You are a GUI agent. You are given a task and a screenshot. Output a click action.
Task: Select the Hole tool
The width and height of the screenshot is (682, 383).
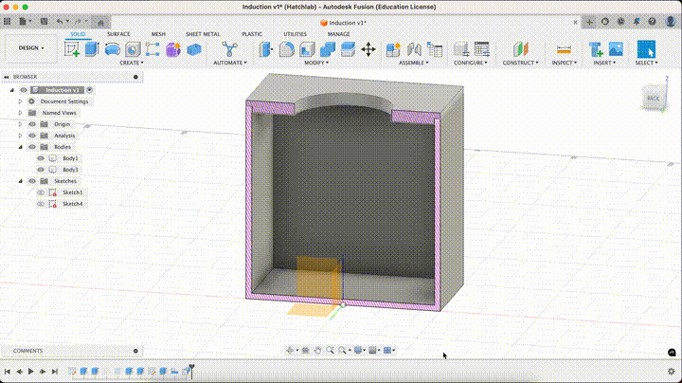[x=133, y=49]
